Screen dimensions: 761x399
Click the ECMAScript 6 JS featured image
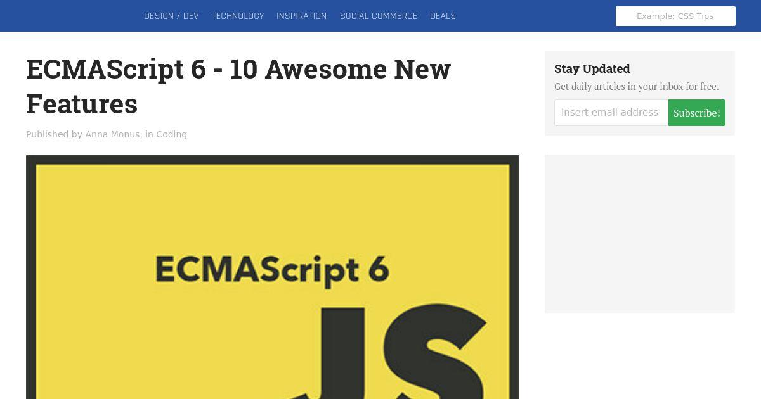click(273, 277)
